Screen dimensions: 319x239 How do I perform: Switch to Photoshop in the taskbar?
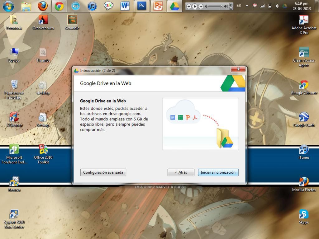142,6
